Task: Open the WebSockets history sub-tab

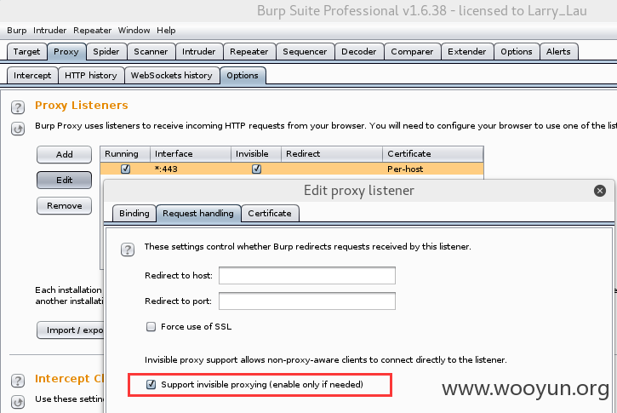Action: tap(172, 75)
